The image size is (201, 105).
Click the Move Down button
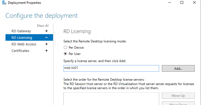tap(178, 103)
